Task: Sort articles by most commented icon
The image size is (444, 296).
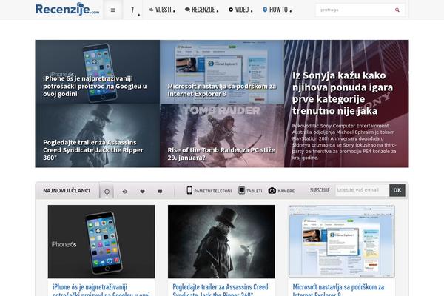Action: (x=160, y=192)
